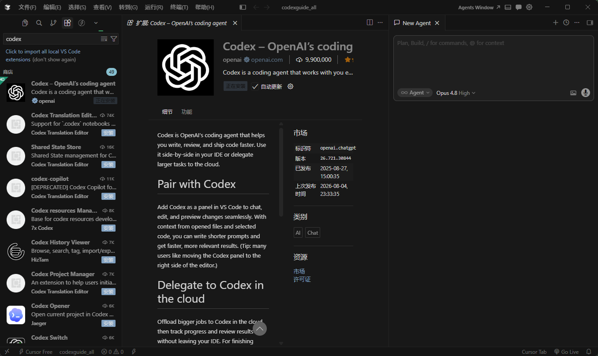Viewport: 598px width, 356px height.
Task: Switch to the 功能 tab
Action: point(187,112)
